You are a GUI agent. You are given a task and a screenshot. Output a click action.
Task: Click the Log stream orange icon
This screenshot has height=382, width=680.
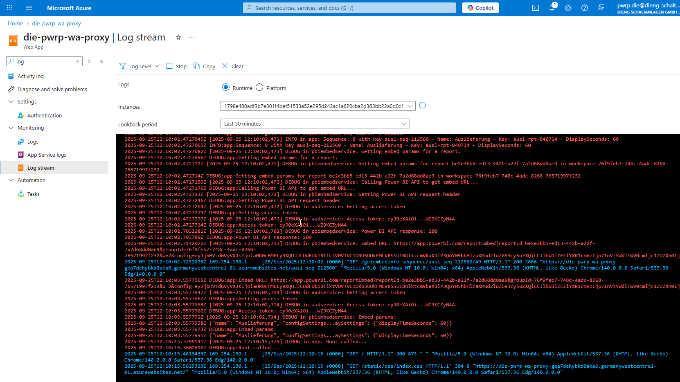click(21, 168)
